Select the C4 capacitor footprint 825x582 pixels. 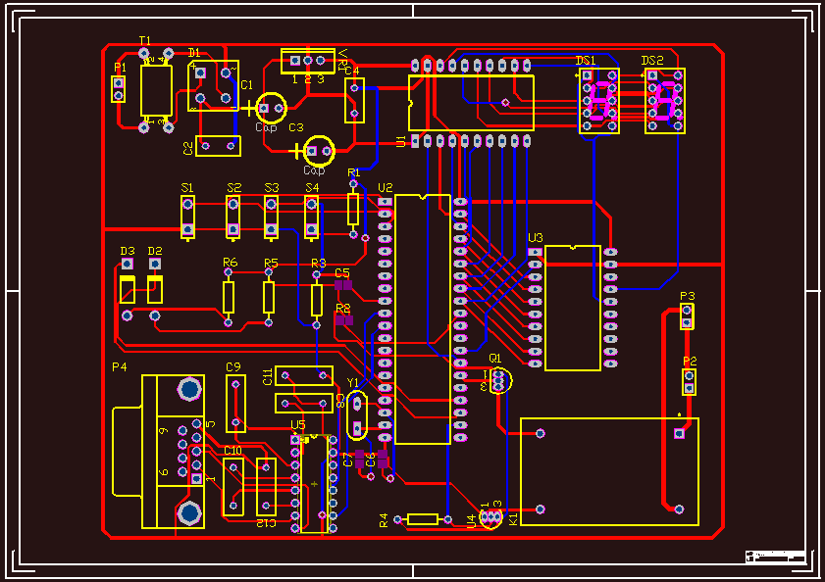354,100
